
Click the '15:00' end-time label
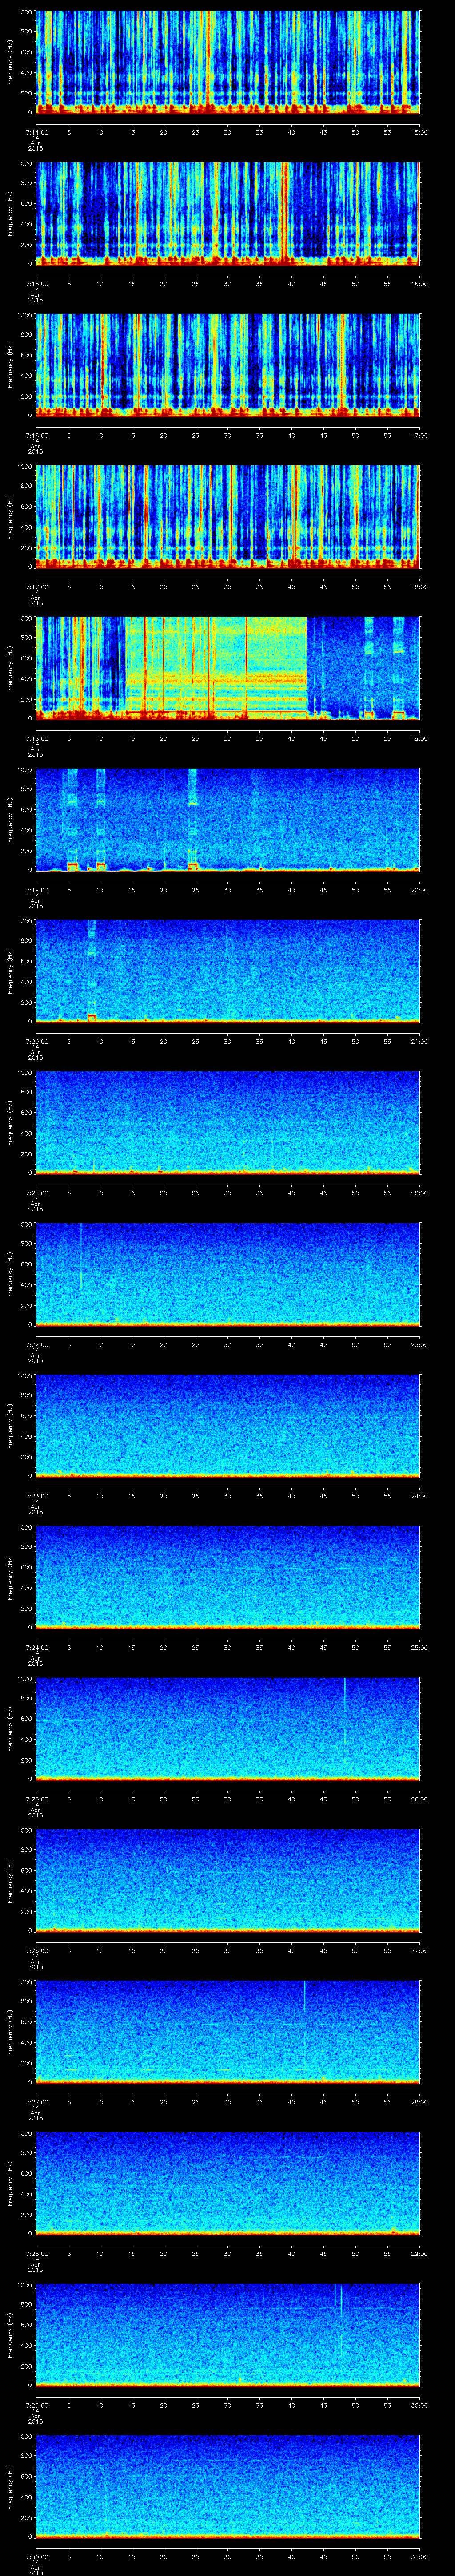point(419,131)
